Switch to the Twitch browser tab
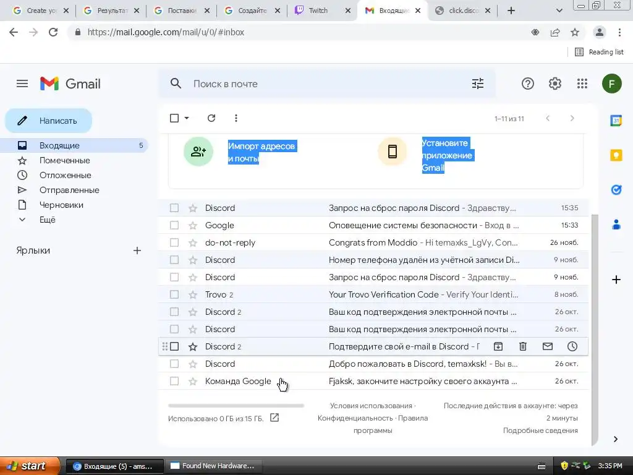This screenshot has width=633, height=475. point(318,11)
